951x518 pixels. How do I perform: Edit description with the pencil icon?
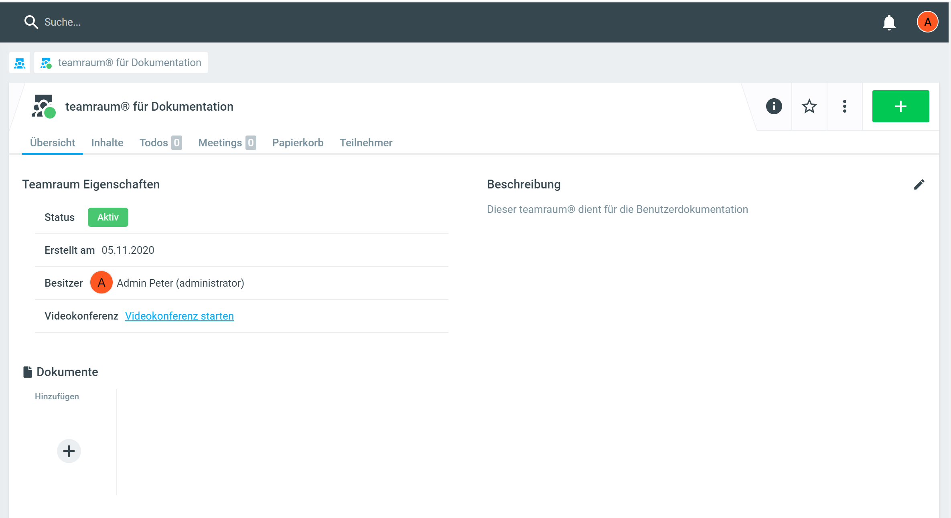(x=919, y=184)
